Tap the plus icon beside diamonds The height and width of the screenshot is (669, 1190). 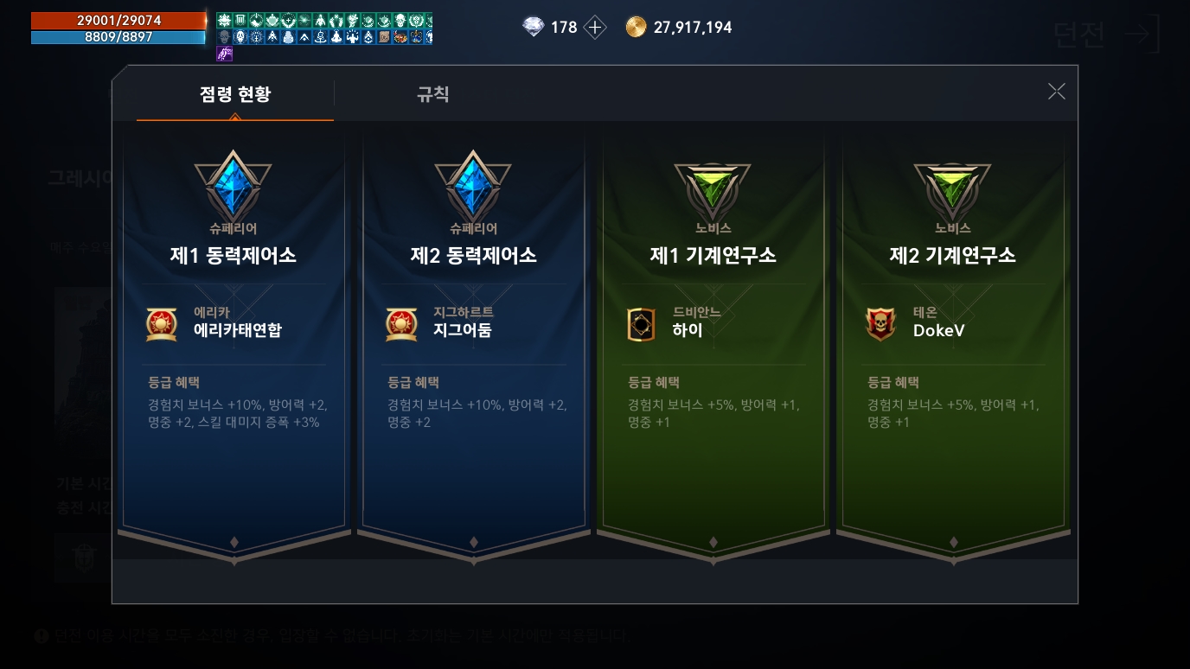click(595, 27)
